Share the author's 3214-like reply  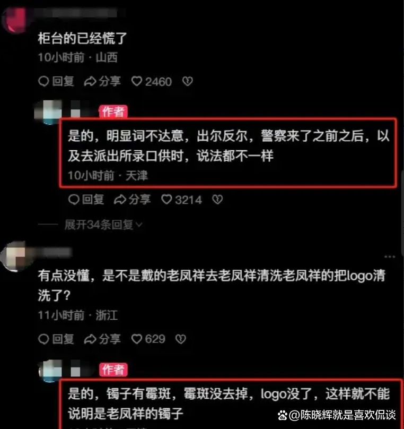click(x=132, y=200)
